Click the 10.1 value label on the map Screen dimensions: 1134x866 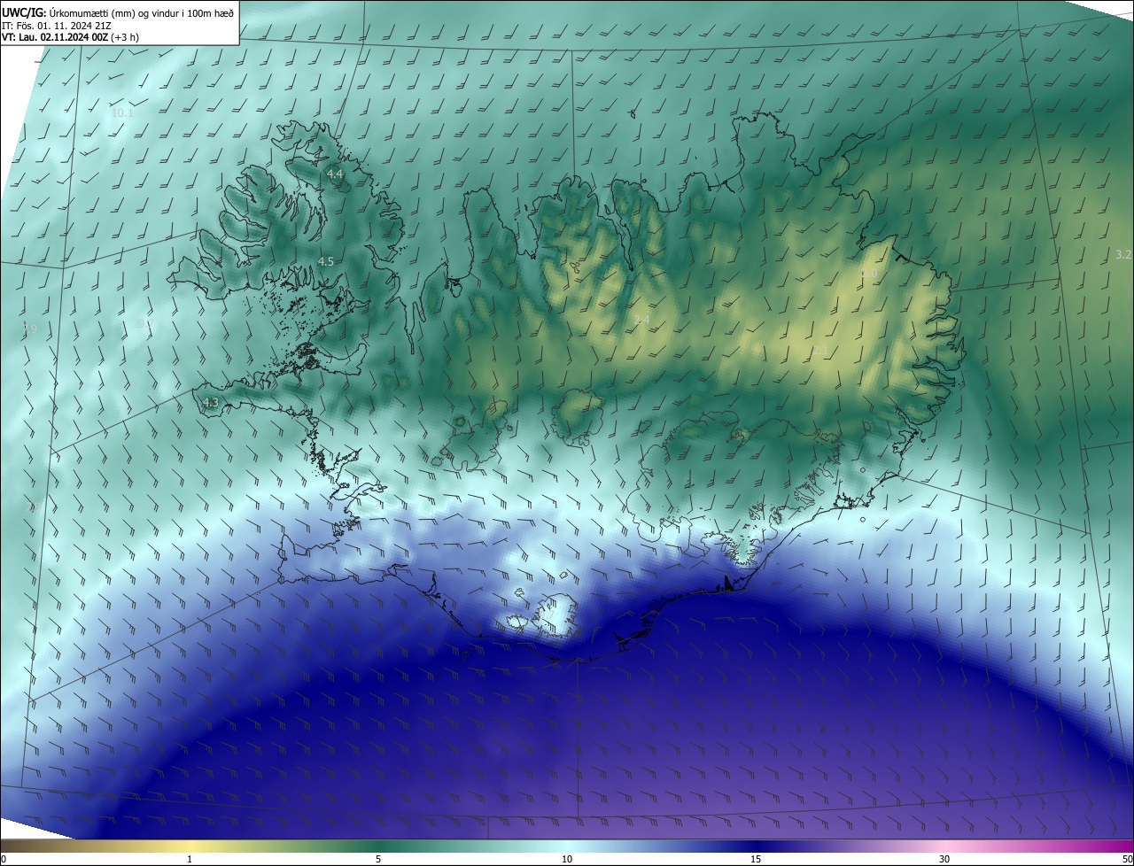(122, 113)
